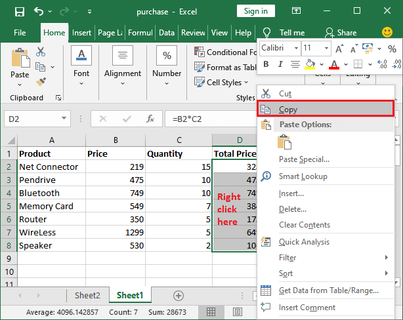Expand the Paste options arrow
Viewport: 403px width, 320px height.
click(x=20, y=85)
